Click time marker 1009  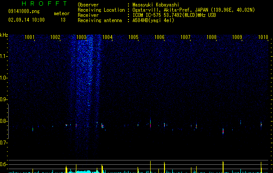tap(237, 37)
